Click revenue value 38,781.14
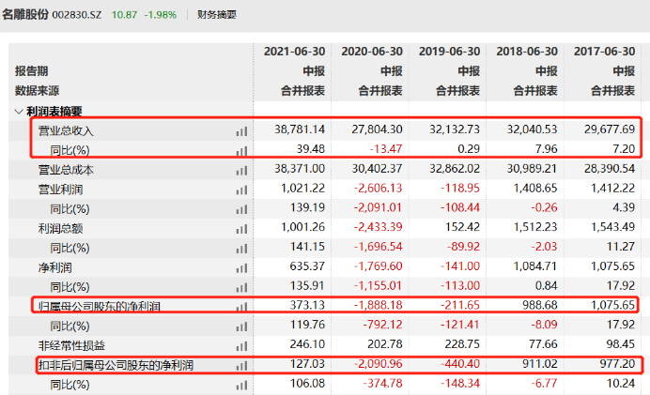650x395 pixels. 300,129
